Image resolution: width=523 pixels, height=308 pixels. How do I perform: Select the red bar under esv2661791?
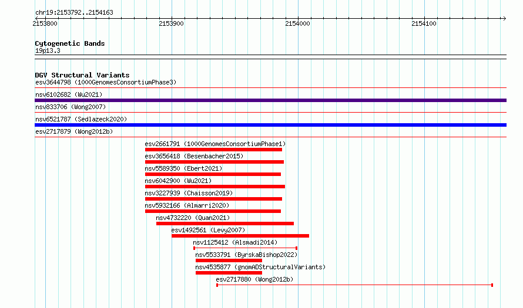213,150
